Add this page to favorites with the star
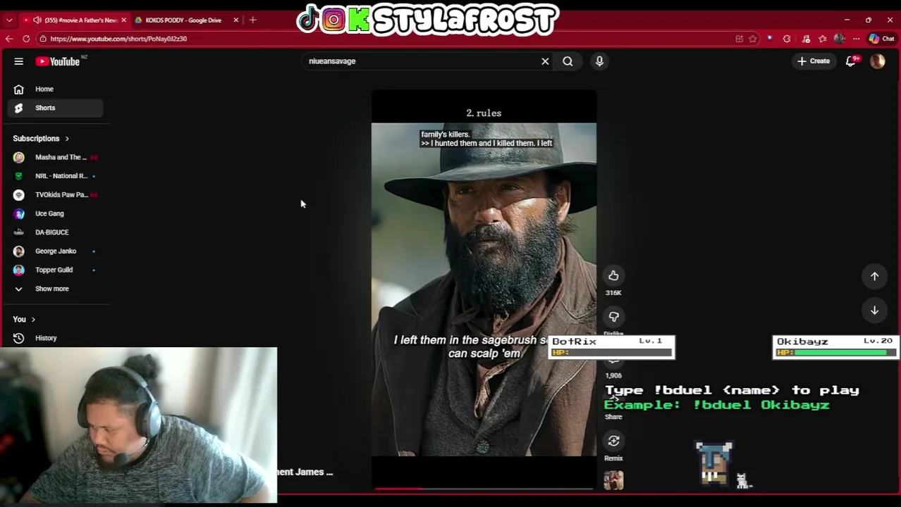 coord(754,39)
